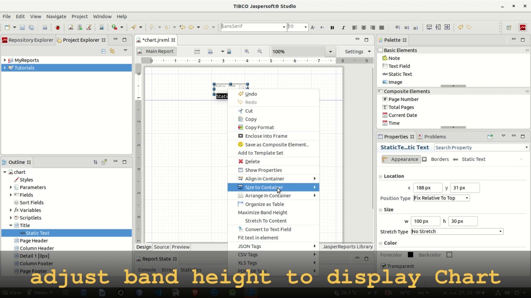Zoom in on the report editor
This screenshot has width=531, height=298.
(247, 51)
